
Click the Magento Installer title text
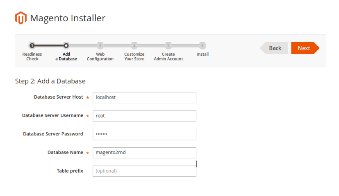(68, 18)
